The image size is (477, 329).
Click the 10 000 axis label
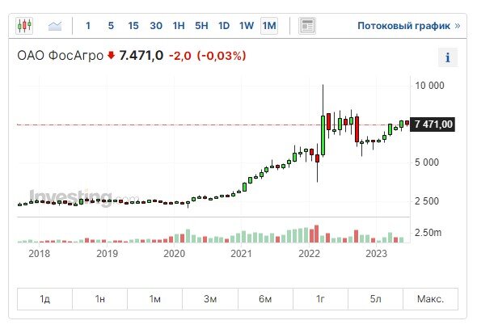point(429,86)
